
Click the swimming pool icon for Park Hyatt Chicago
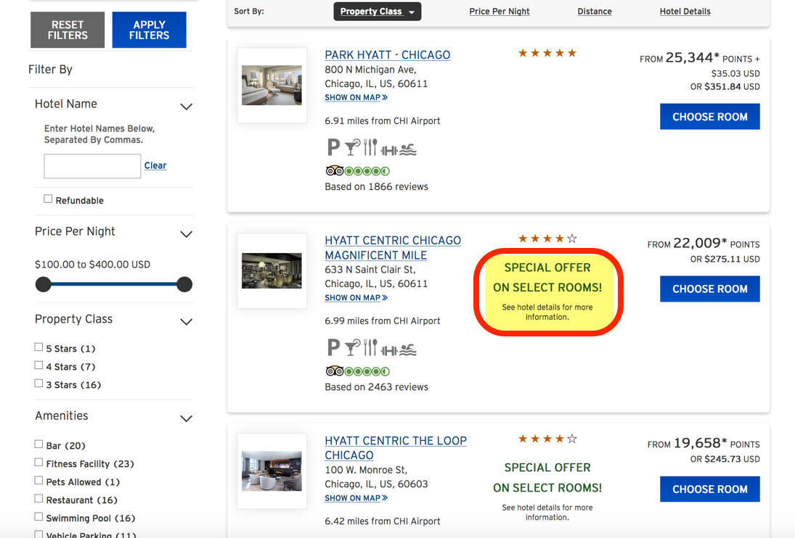coord(407,150)
